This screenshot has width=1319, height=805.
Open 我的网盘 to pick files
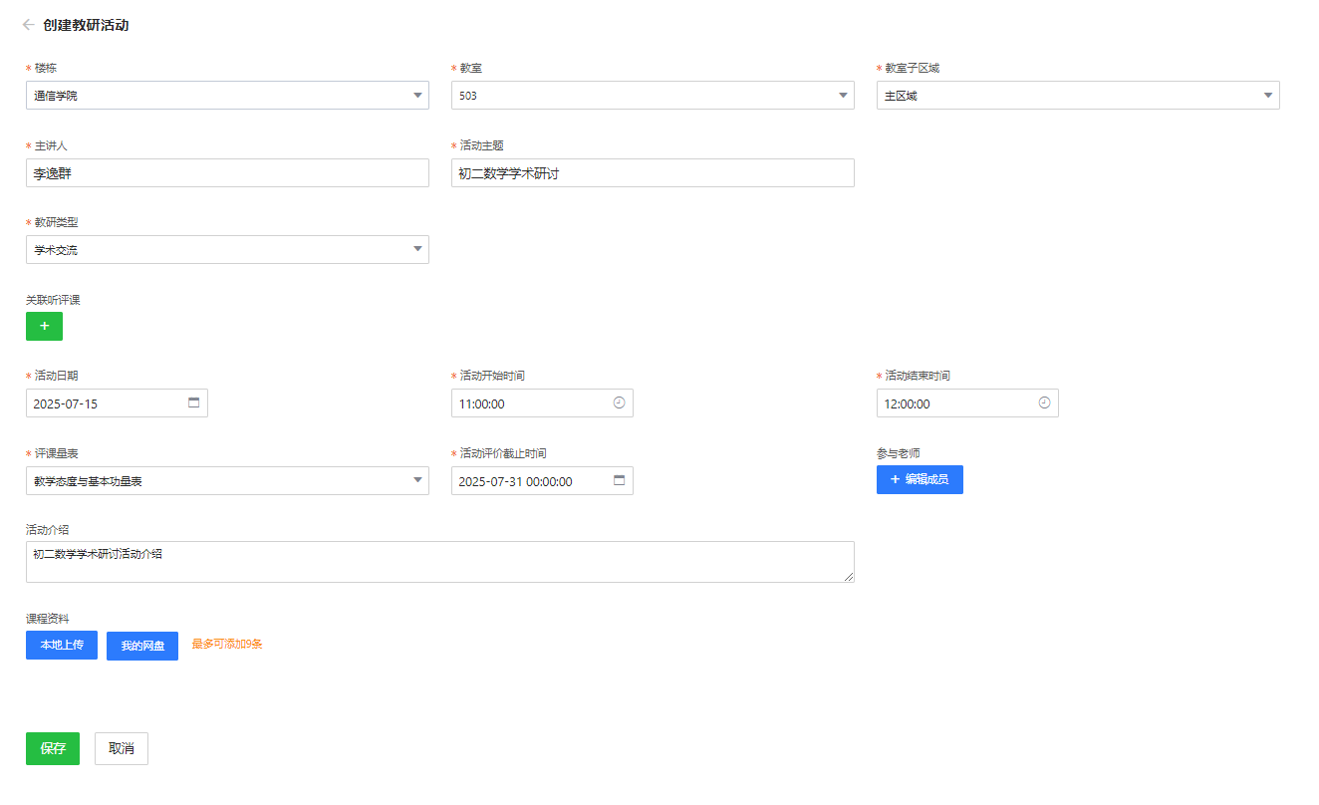coord(142,647)
